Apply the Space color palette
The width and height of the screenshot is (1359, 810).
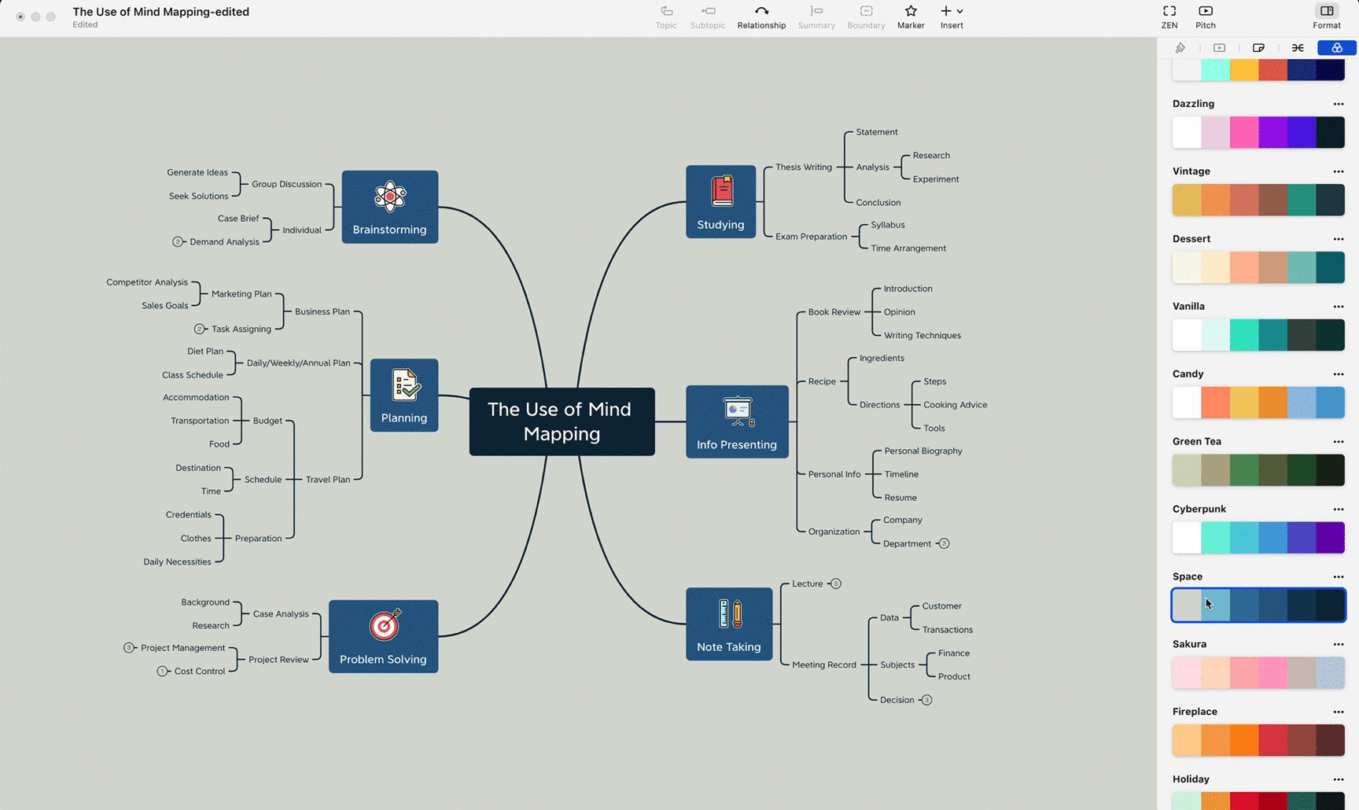click(1258, 606)
